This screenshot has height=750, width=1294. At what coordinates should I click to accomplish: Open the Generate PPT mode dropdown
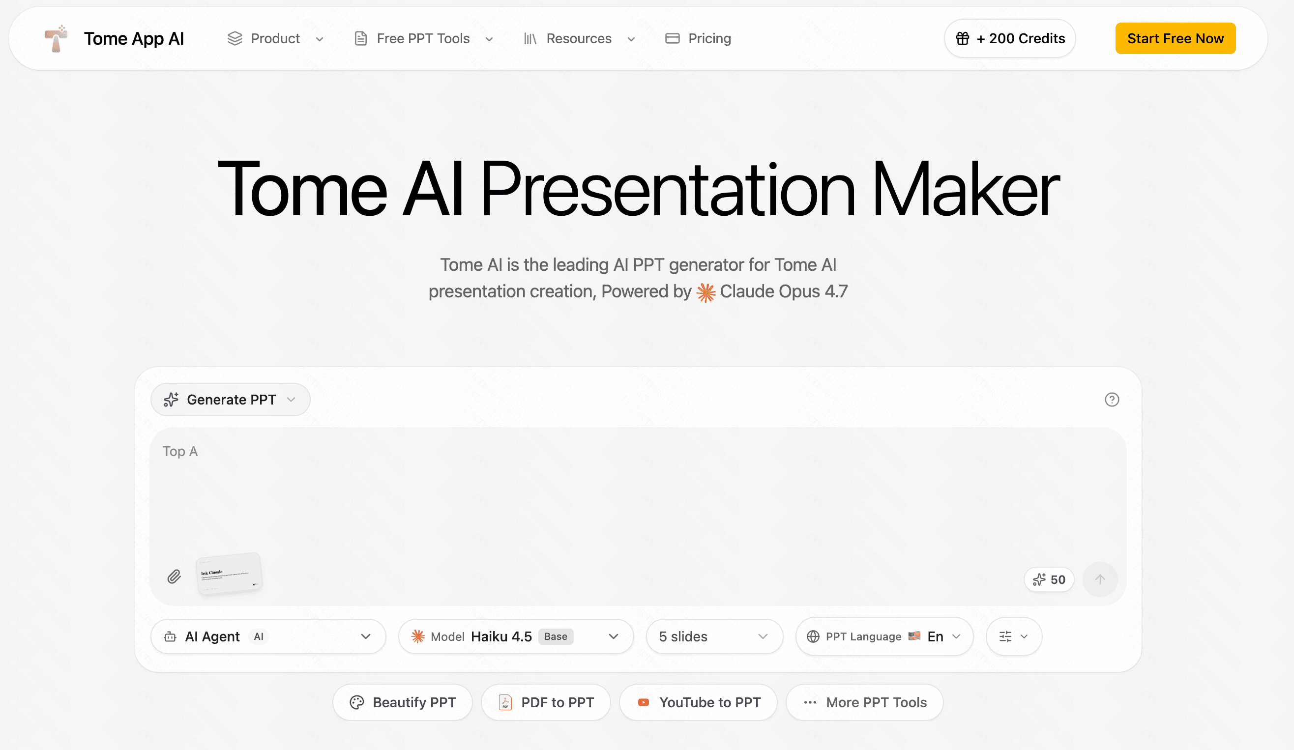click(230, 400)
